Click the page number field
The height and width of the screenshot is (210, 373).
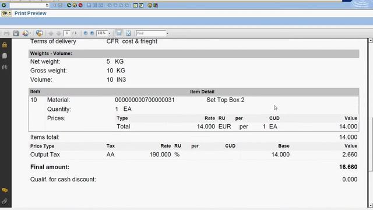coord(67,33)
